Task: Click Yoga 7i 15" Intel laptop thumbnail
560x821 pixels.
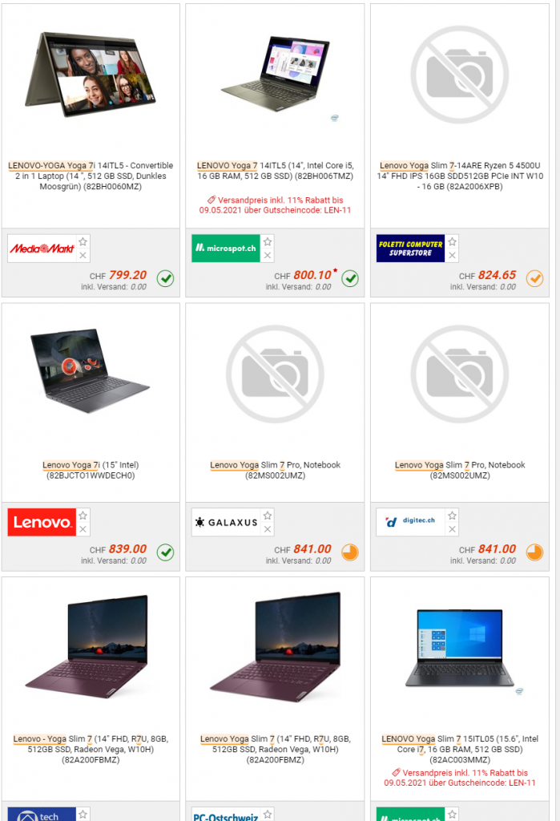Action: click(x=90, y=370)
